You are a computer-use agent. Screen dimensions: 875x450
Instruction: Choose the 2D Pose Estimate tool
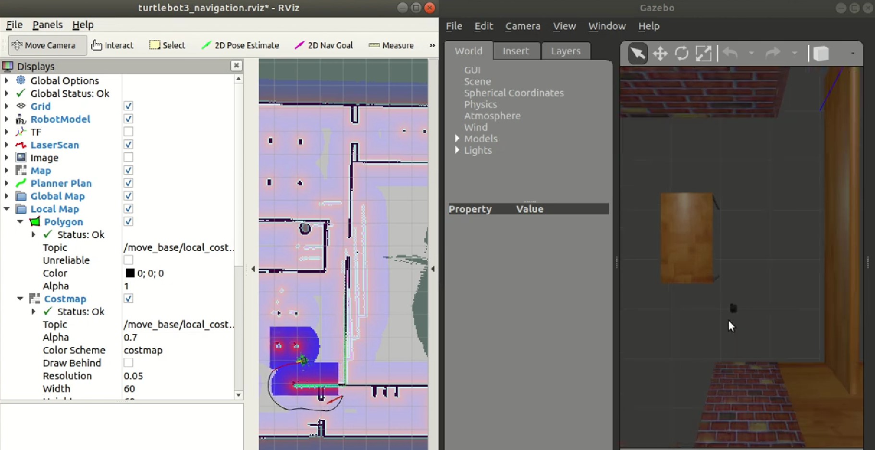click(240, 45)
